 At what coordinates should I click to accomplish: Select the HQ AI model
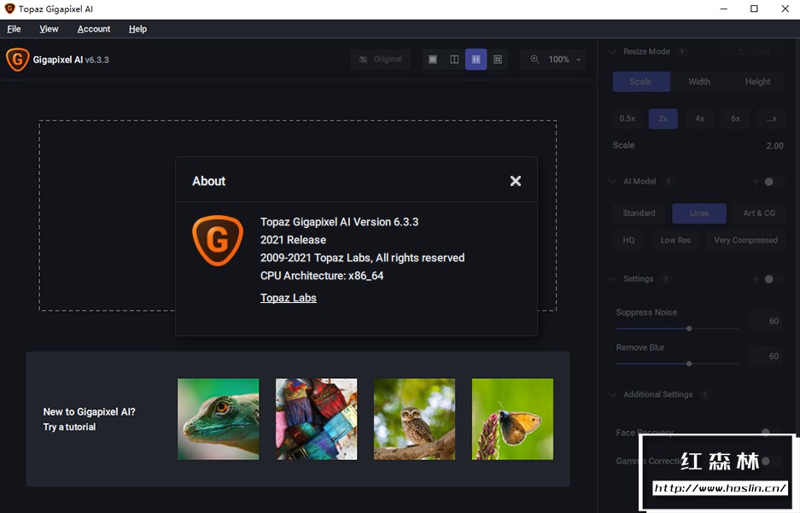coord(628,240)
